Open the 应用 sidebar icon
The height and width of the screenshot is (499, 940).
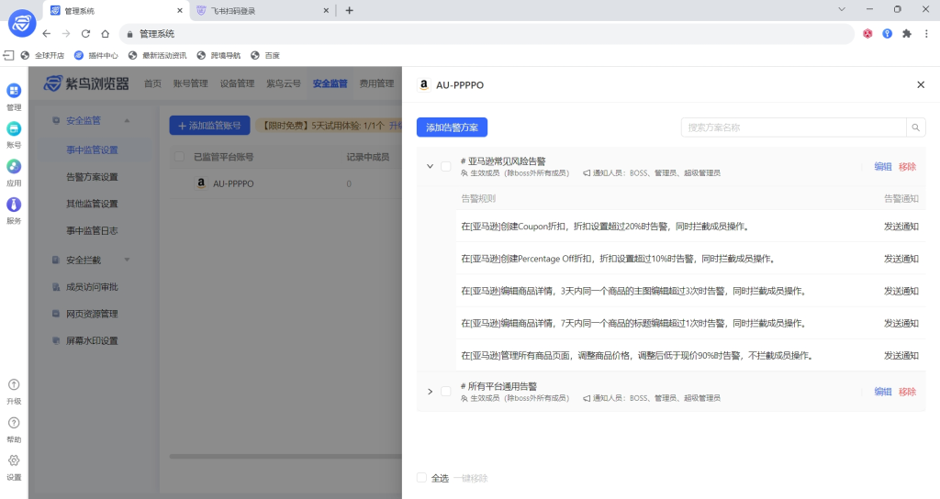(14, 167)
